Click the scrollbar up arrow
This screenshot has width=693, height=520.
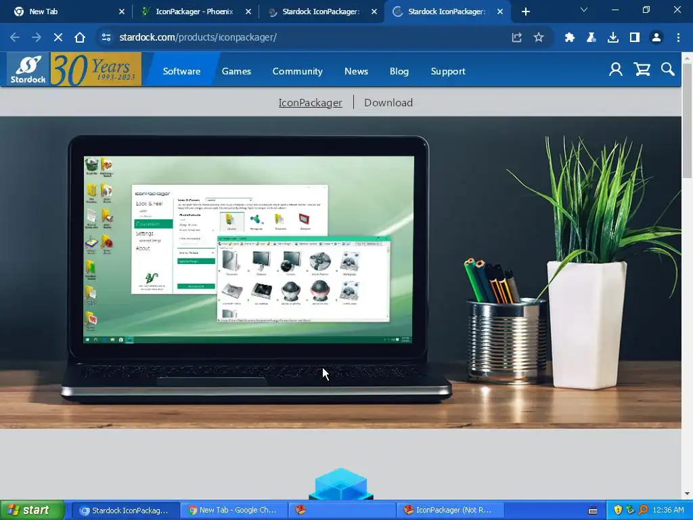click(687, 58)
